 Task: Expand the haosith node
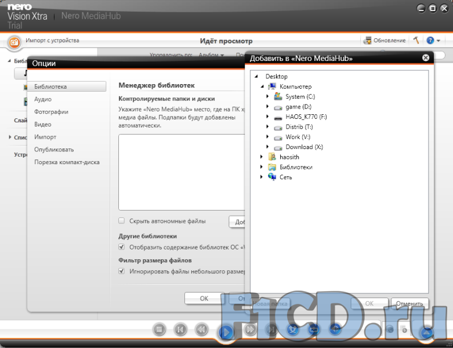coord(262,157)
